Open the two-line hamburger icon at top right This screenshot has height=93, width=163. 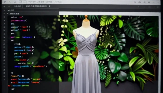153,2
